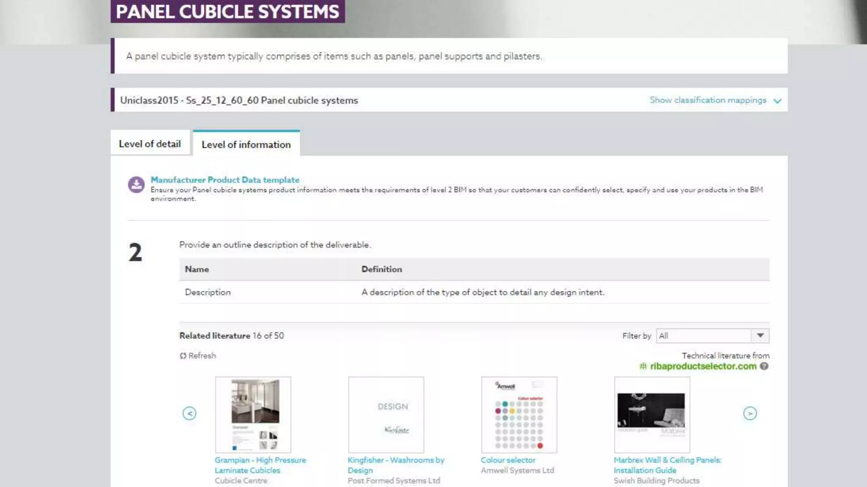
Task: Click the next literature arrow icon
Action: coord(750,413)
